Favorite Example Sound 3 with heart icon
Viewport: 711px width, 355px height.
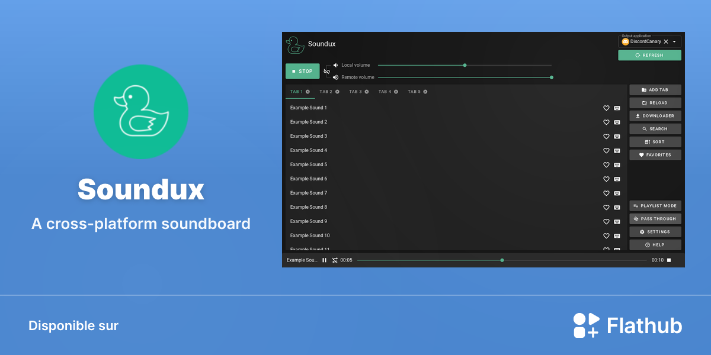pos(606,137)
